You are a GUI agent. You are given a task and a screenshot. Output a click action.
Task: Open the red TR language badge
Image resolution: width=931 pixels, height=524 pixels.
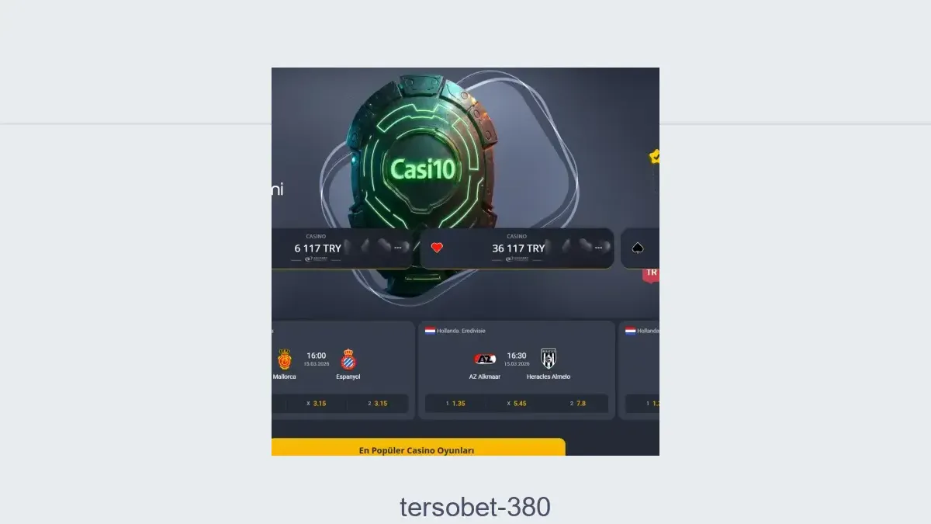(651, 273)
